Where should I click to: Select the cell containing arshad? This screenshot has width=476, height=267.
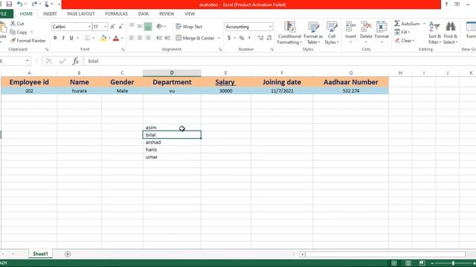point(172,142)
